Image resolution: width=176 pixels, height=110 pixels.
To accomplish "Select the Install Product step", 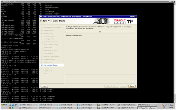I will point(48,71).
